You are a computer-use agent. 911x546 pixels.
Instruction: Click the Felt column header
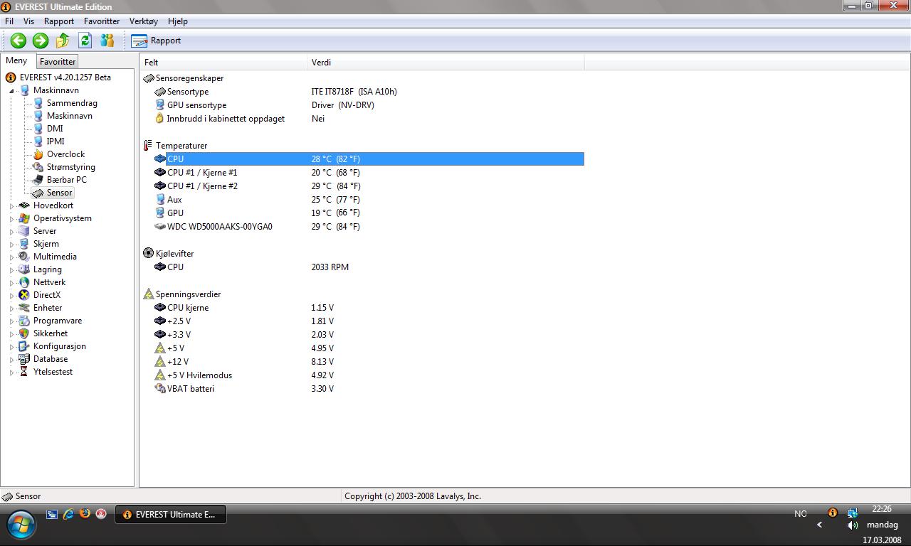click(223, 63)
